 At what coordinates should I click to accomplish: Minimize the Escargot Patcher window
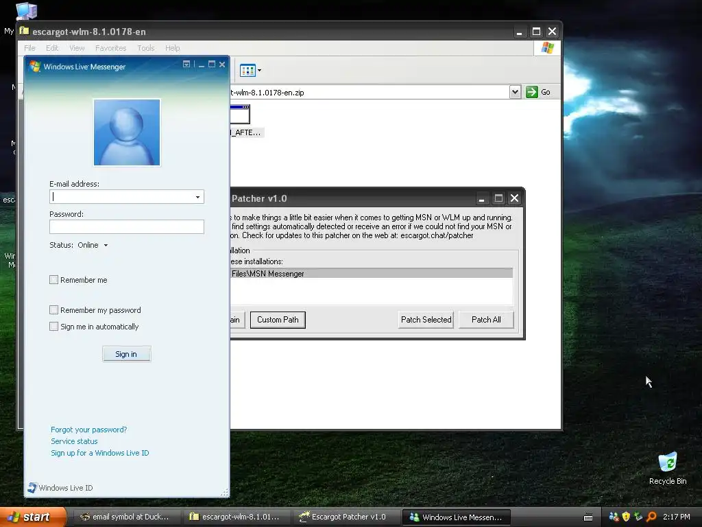tap(482, 198)
